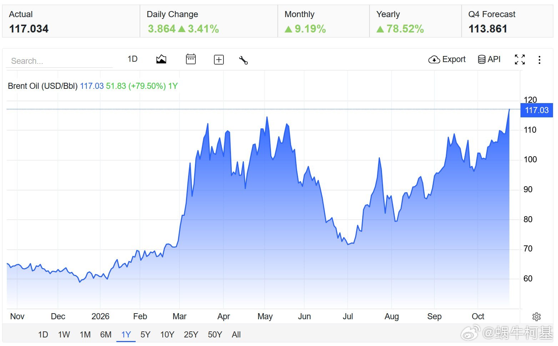Open the three-dot more options menu

click(x=539, y=60)
